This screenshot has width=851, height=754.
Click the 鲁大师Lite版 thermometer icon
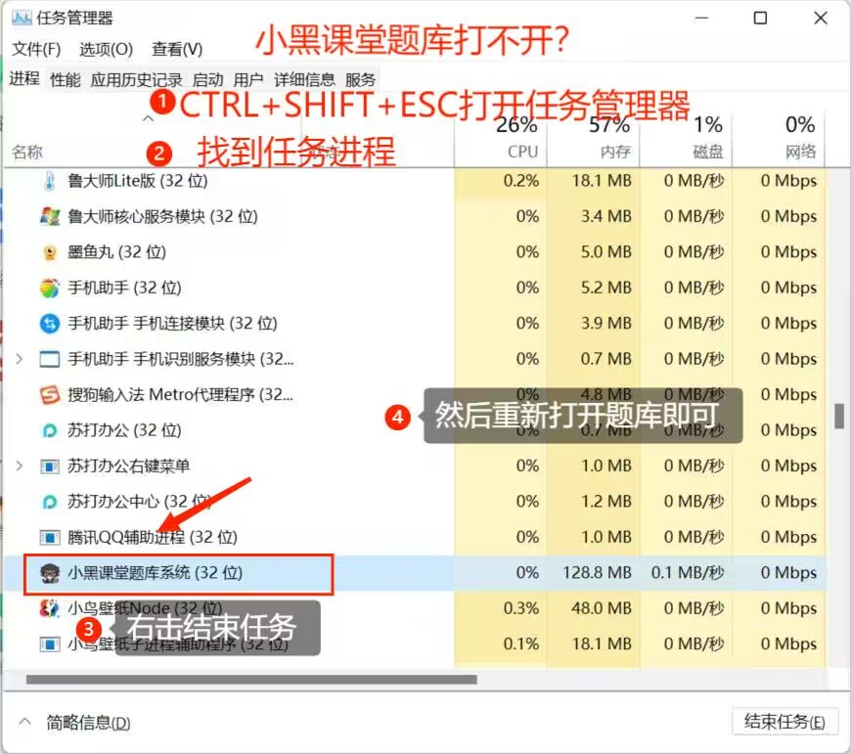(49, 181)
